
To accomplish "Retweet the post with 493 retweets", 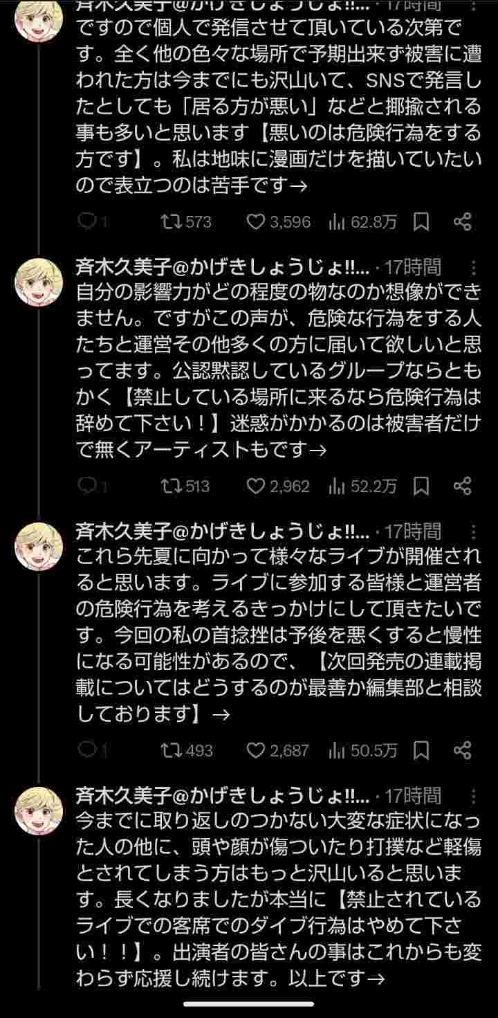I will pyautogui.click(x=168, y=750).
